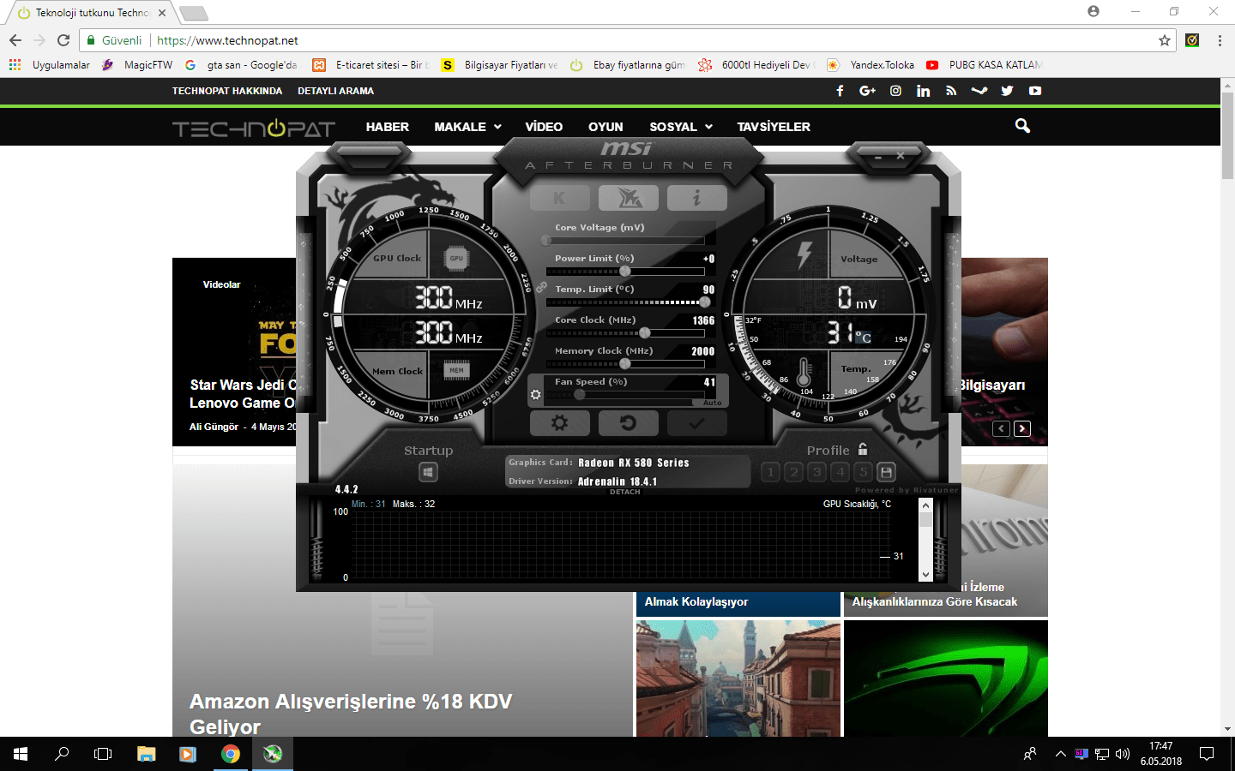Click the Core Clock value 1366
The image size is (1235, 771).
pyautogui.click(x=703, y=320)
